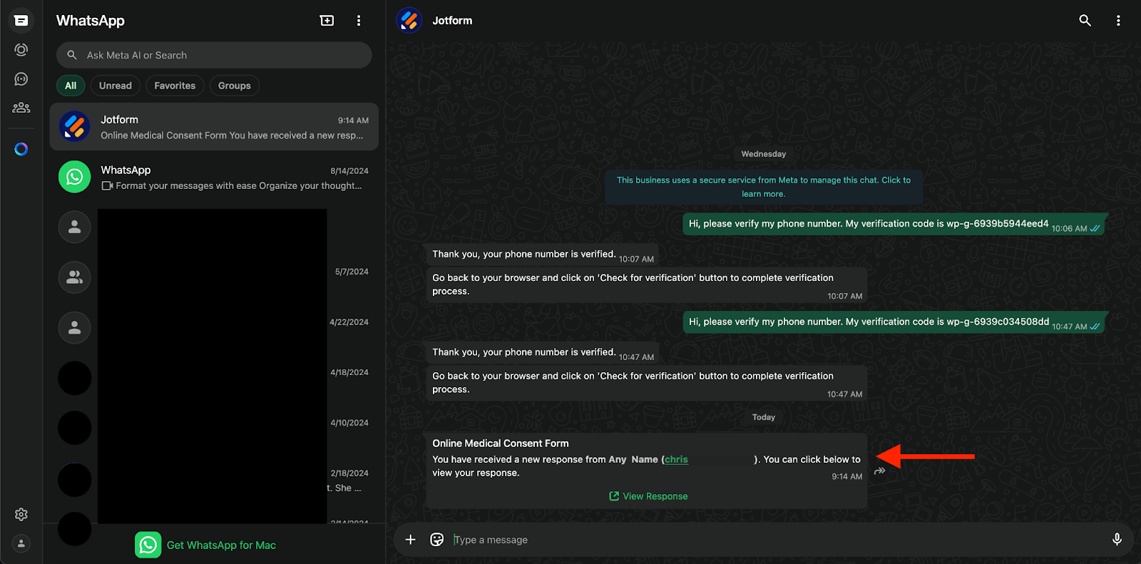Open the emoji and sticker picker
This screenshot has width=1141, height=564.
(437, 540)
